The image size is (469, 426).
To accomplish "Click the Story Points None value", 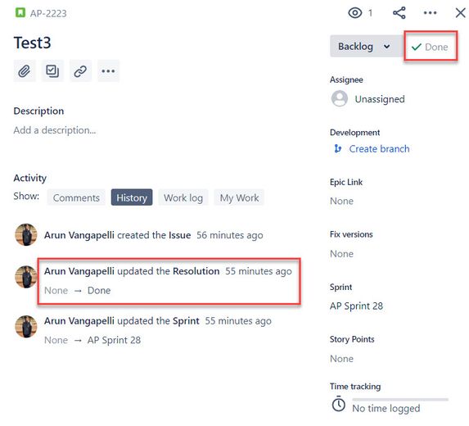I will [341, 359].
